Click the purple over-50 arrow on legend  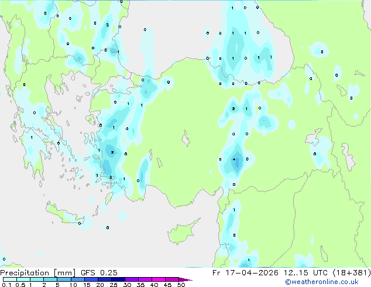pos(185,279)
